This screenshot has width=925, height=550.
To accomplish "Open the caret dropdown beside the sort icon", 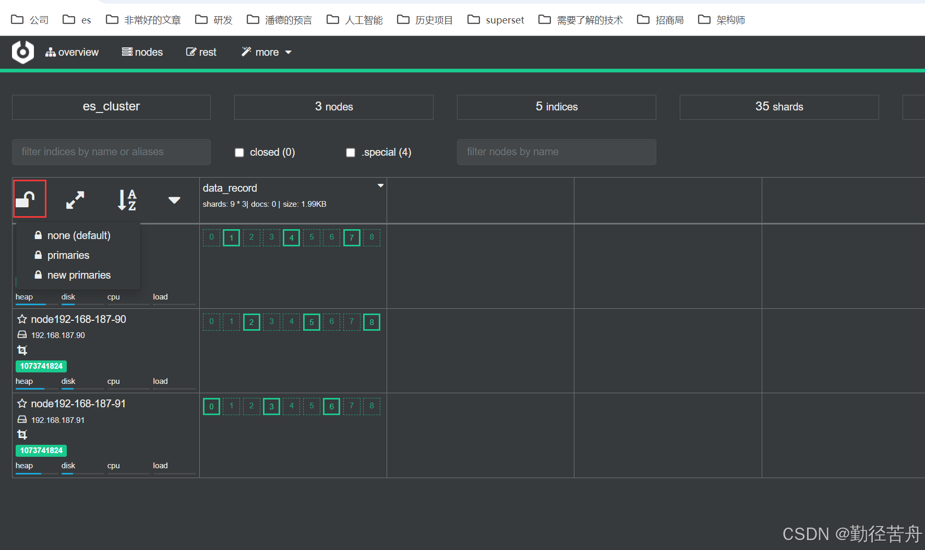I will [174, 200].
